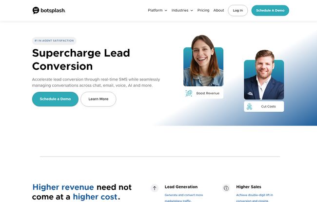Expand the Platform dropdown chevron
The width and height of the screenshot is (317, 202).
tap(166, 11)
